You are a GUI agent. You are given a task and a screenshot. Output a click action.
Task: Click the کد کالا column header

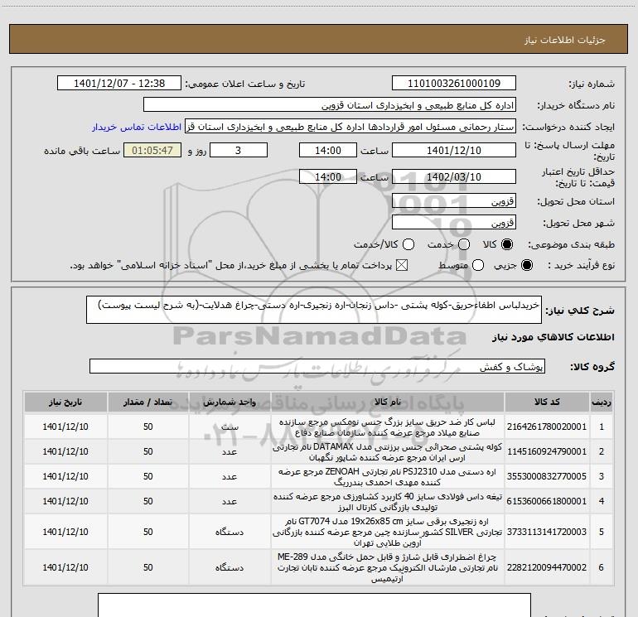coord(547,402)
